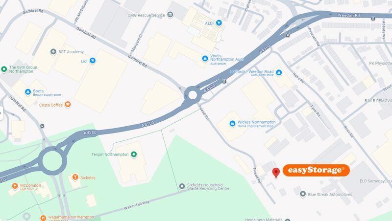Select the ALDI shopping cart marker
392x221 pixels.
[x=219, y=23]
